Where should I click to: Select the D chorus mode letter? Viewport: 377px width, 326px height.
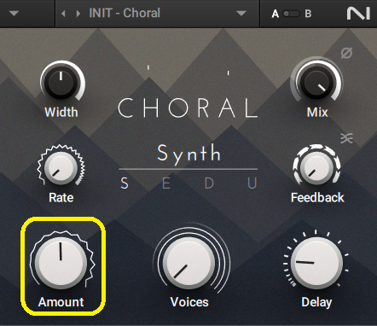pos(209,183)
